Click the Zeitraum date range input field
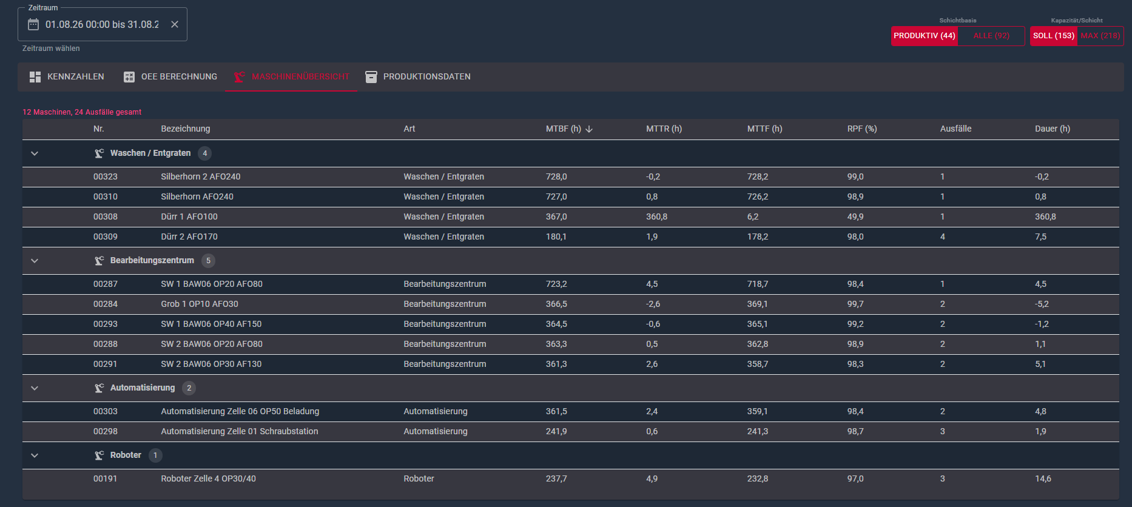This screenshot has width=1132, height=507. pyautogui.click(x=102, y=24)
